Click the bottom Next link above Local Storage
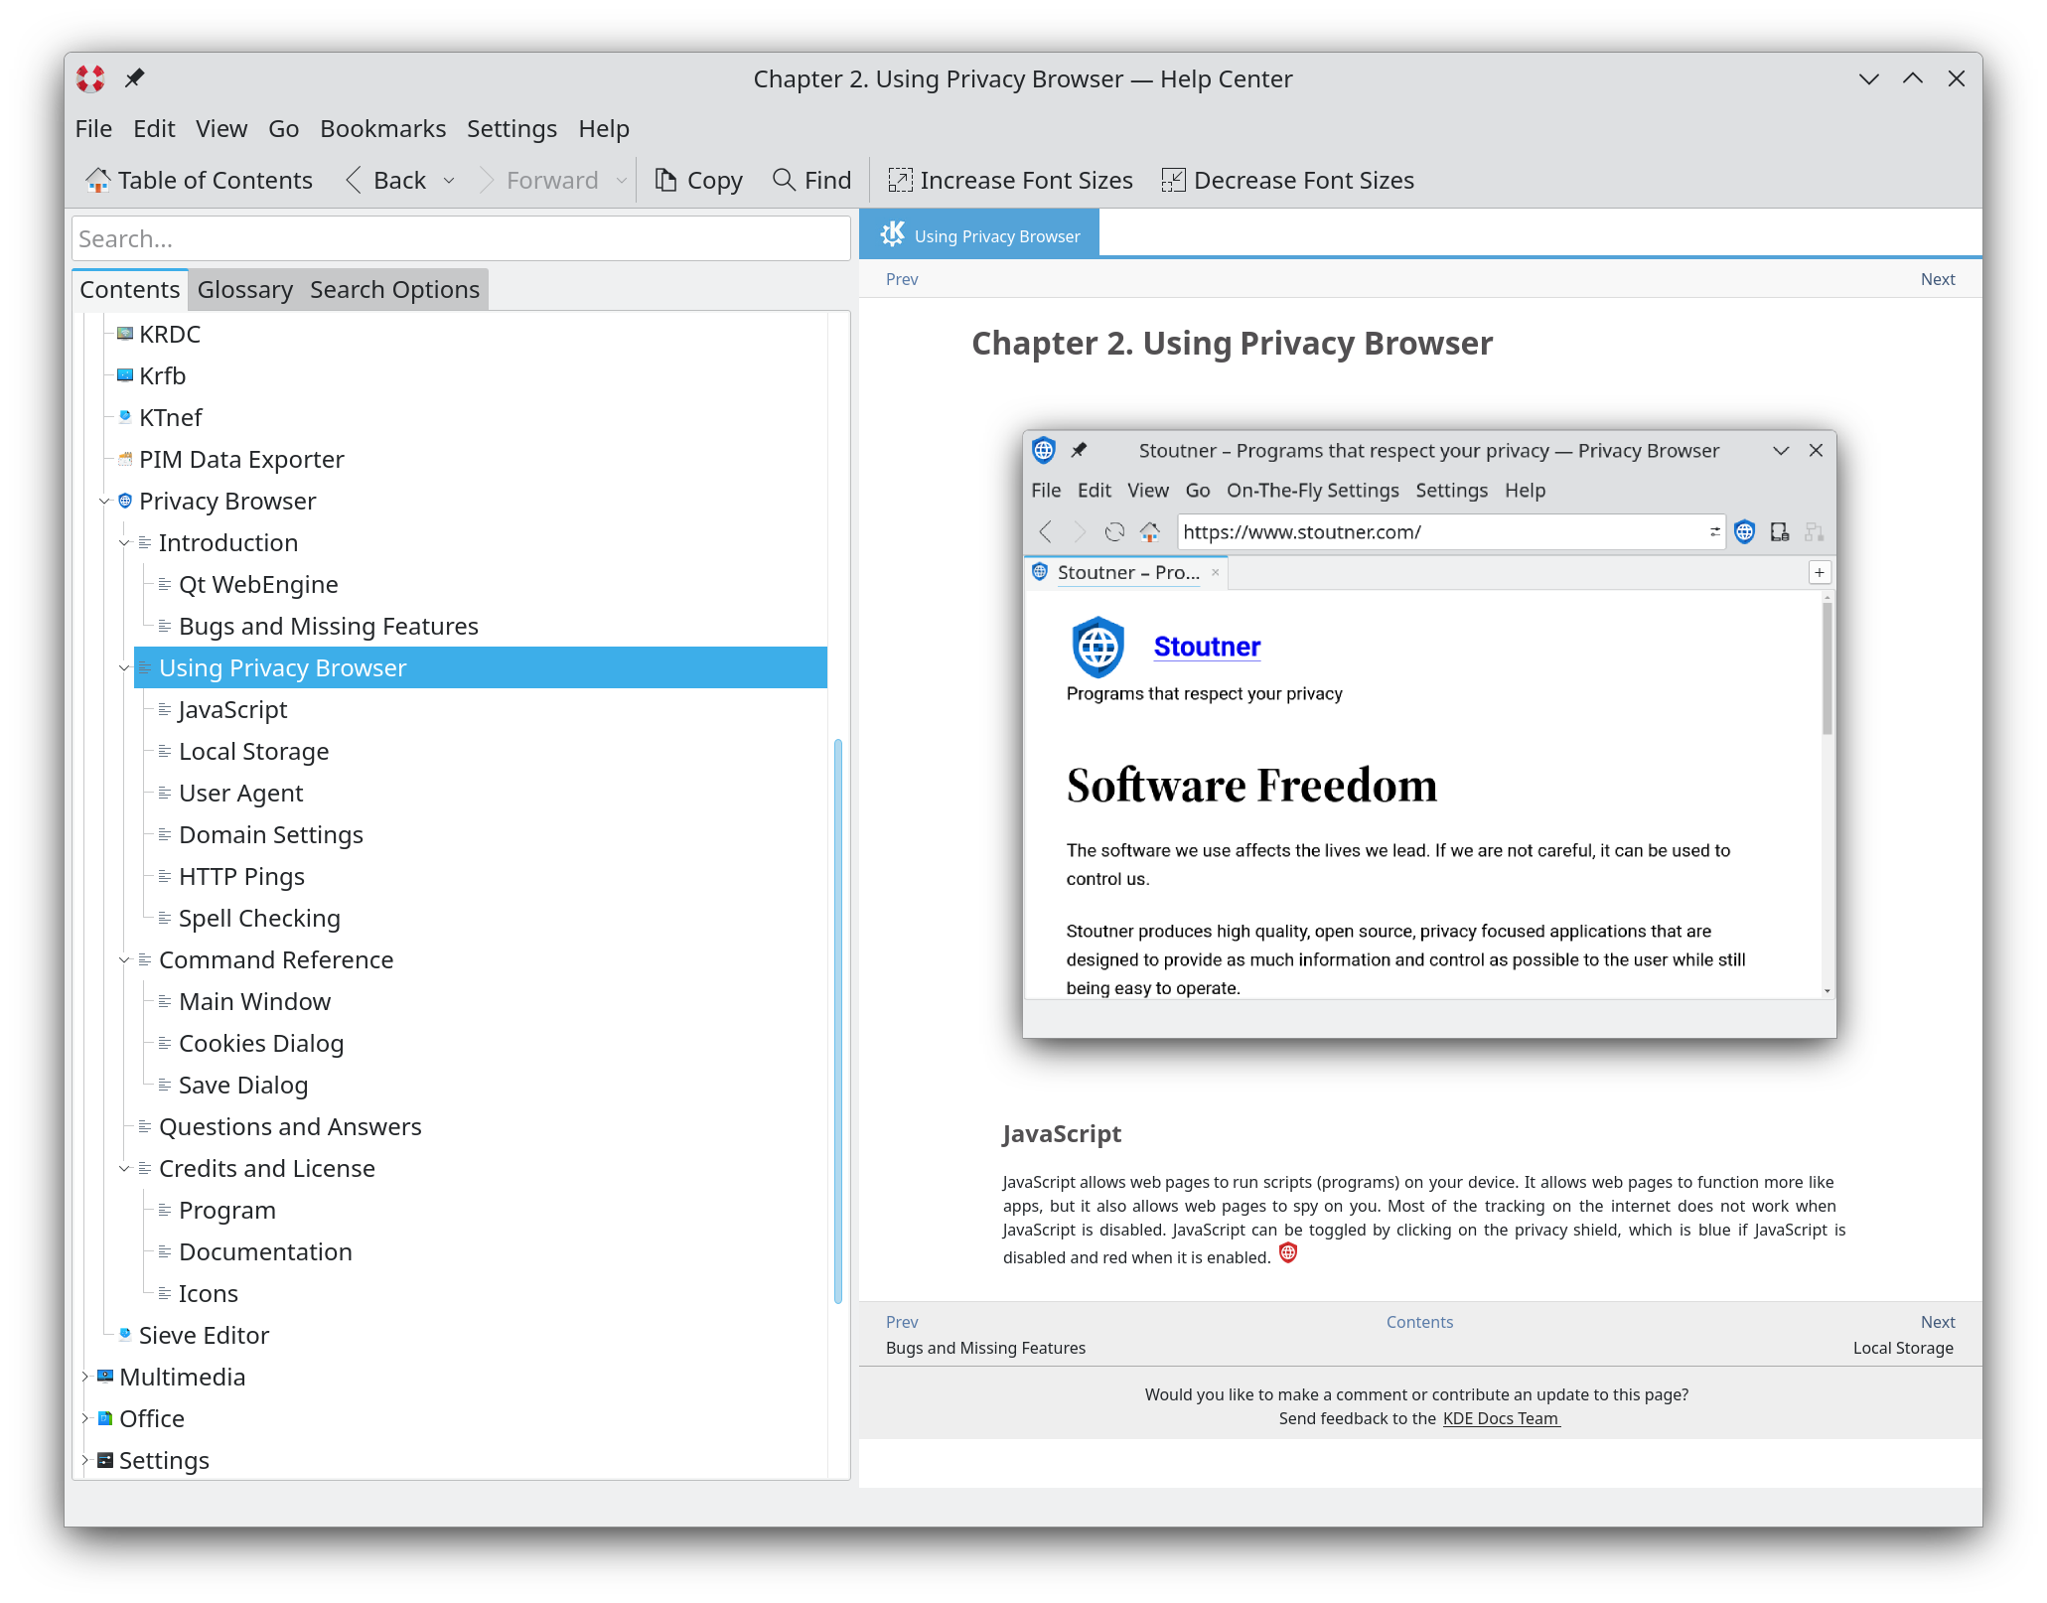The image size is (2047, 1603). coord(1937,1322)
